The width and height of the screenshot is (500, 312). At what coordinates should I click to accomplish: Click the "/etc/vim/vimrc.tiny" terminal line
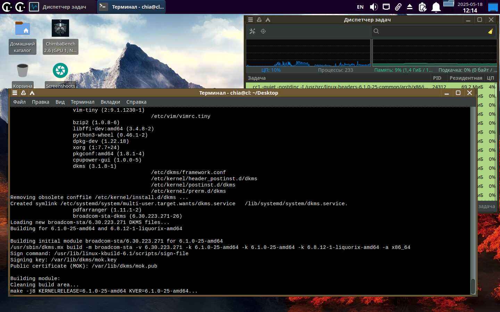click(181, 116)
